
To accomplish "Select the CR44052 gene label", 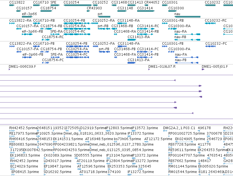I will pos(152,2).
